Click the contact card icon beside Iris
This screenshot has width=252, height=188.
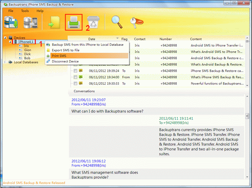pyautogui.click(x=21, y=46)
